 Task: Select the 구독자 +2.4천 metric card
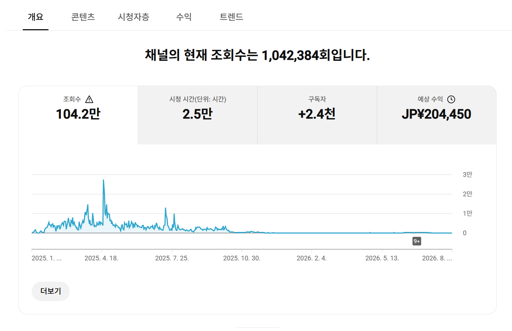click(x=317, y=115)
